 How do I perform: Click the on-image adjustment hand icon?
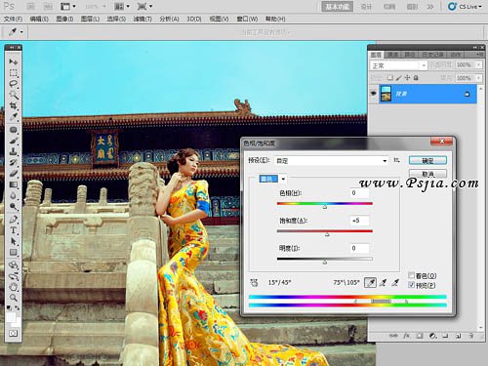(254, 282)
